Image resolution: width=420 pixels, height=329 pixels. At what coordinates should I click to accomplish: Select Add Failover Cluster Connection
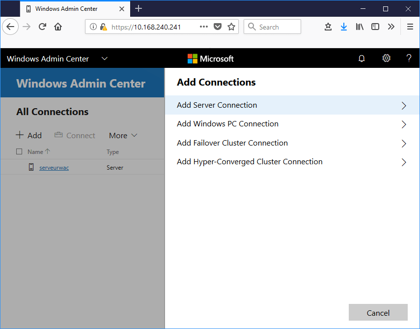(292, 143)
